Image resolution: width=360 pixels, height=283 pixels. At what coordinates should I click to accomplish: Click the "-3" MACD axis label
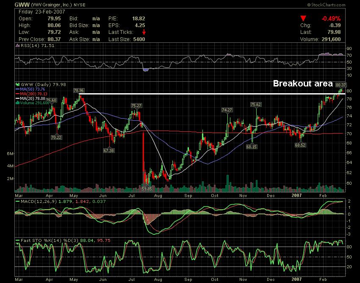349,234
